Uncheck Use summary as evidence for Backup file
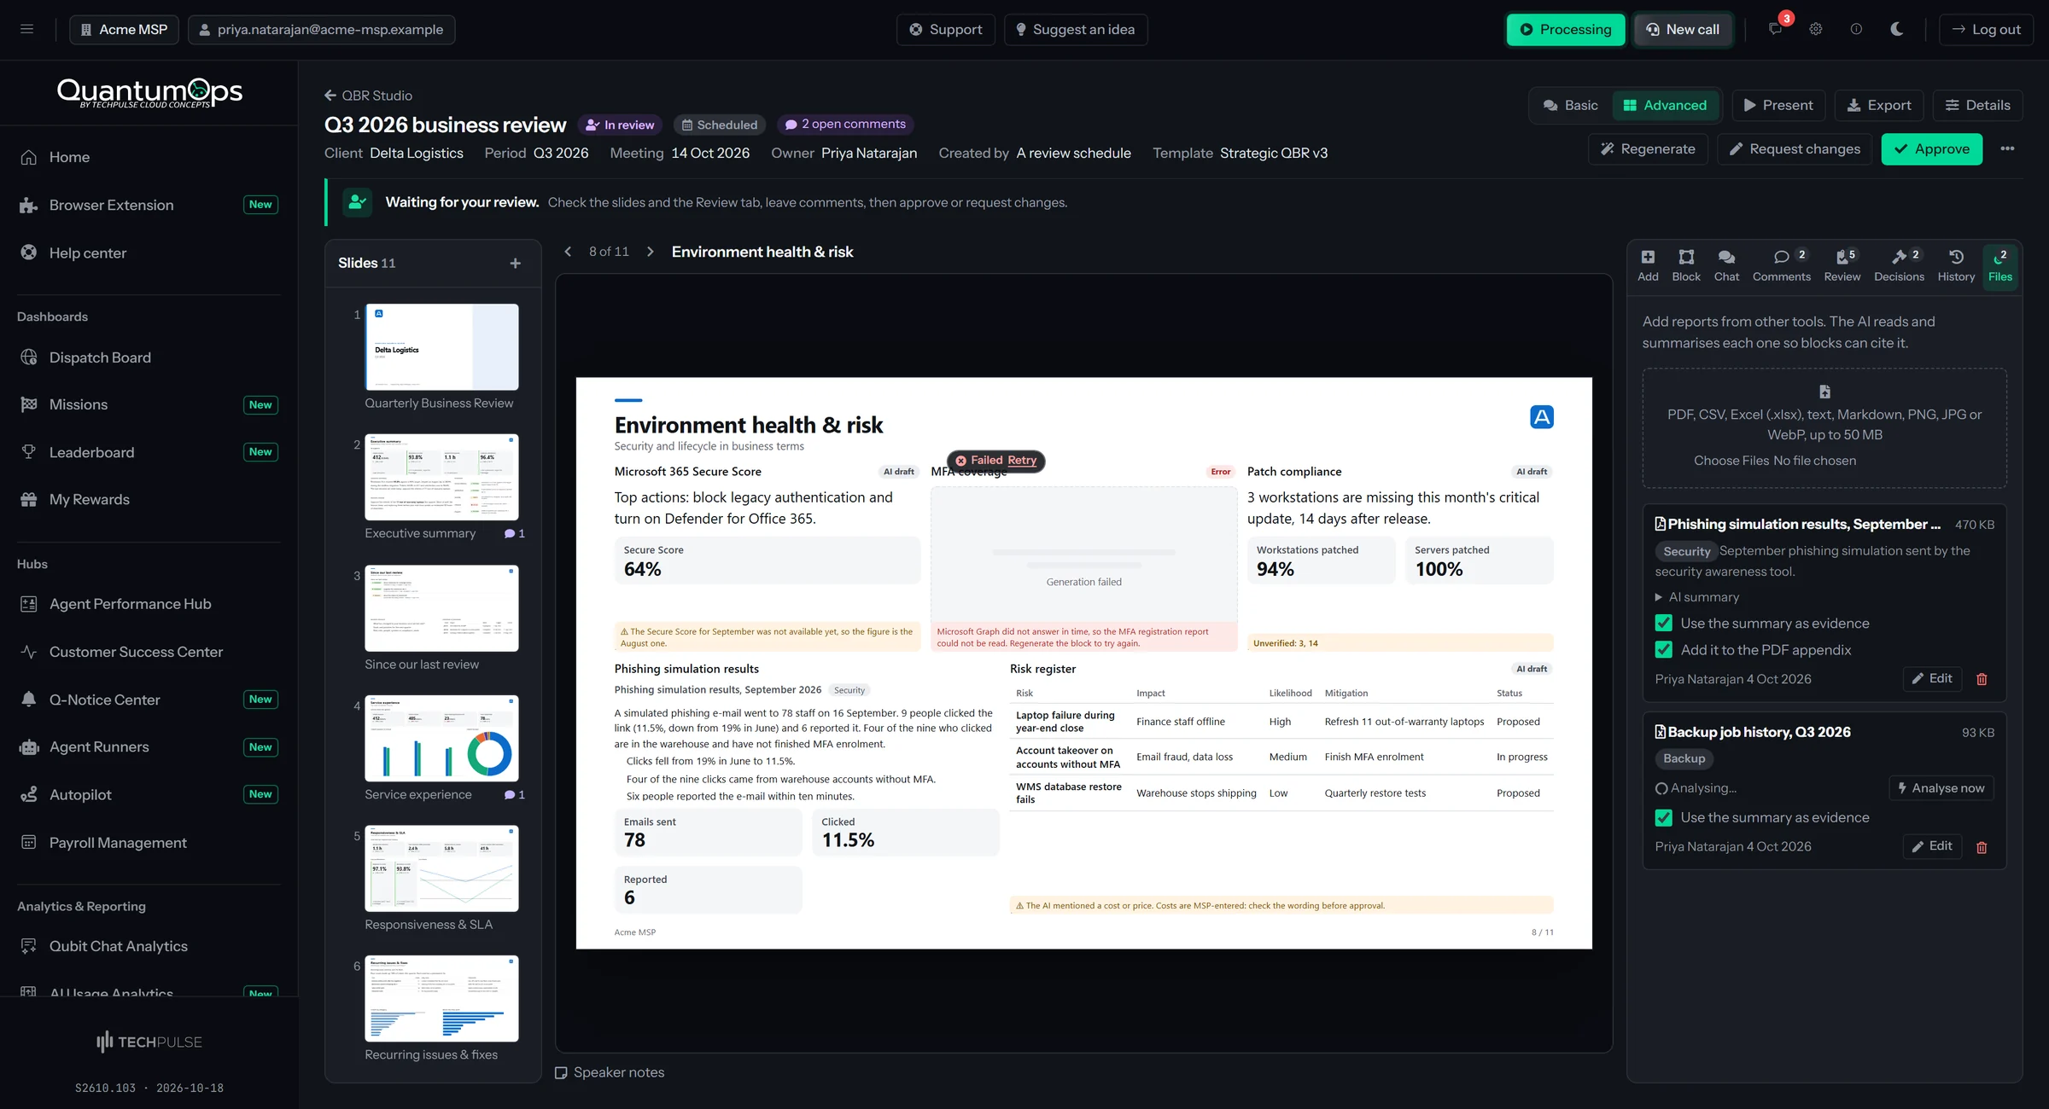Image resolution: width=2049 pixels, height=1109 pixels. click(1664, 818)
